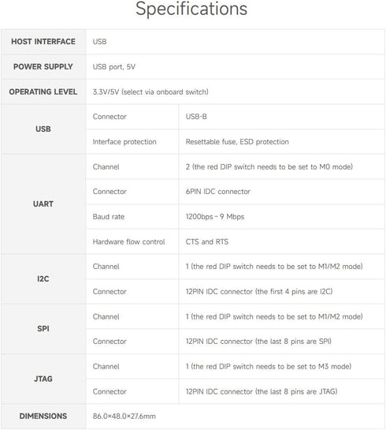The height and width of the screenshot is (430, 386).
Task: Select the SPI section label
Action: click(x=43, y=328)
